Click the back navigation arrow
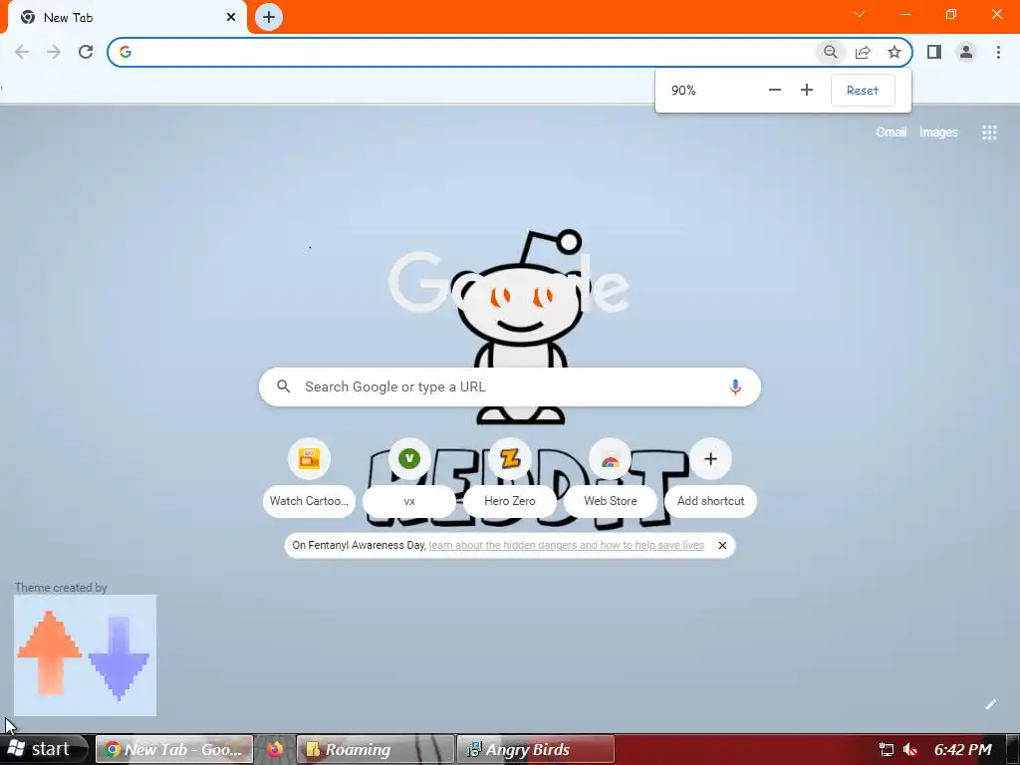 point(22,52)
